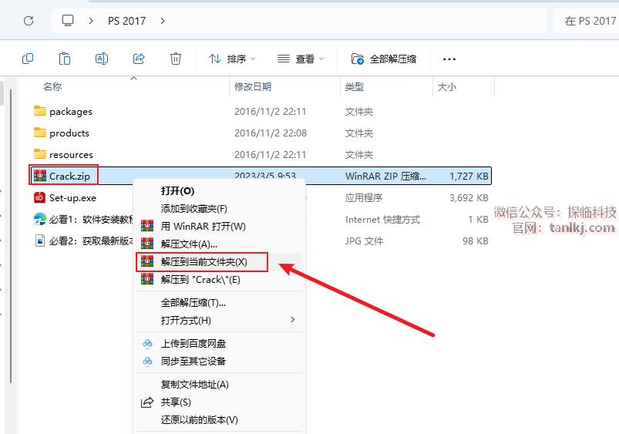Viewport: 619px width, 434px height.
Task: Click JPG 文件 type cell
Action: pyautogui.click(x=364, y=241)
